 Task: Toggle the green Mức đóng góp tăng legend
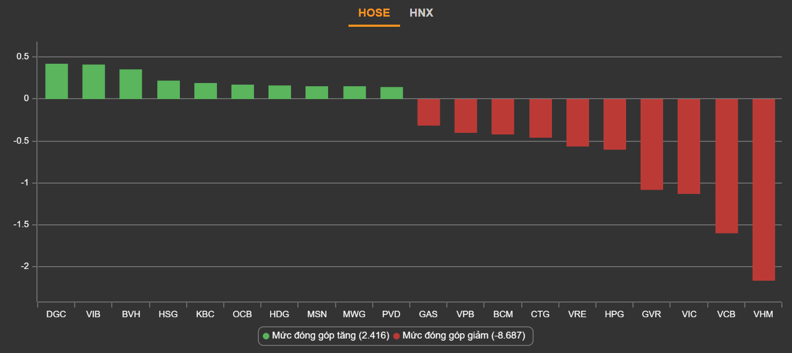click(330, 336)
